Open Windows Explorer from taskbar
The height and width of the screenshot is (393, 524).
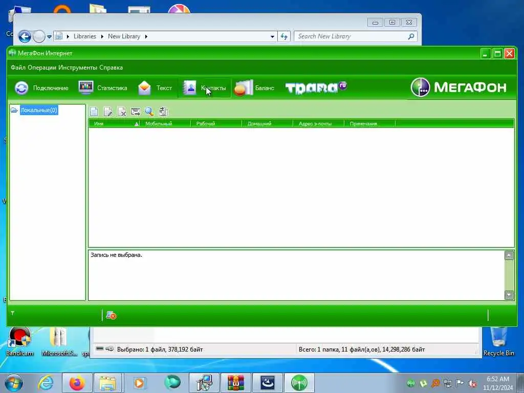point(107,383)
